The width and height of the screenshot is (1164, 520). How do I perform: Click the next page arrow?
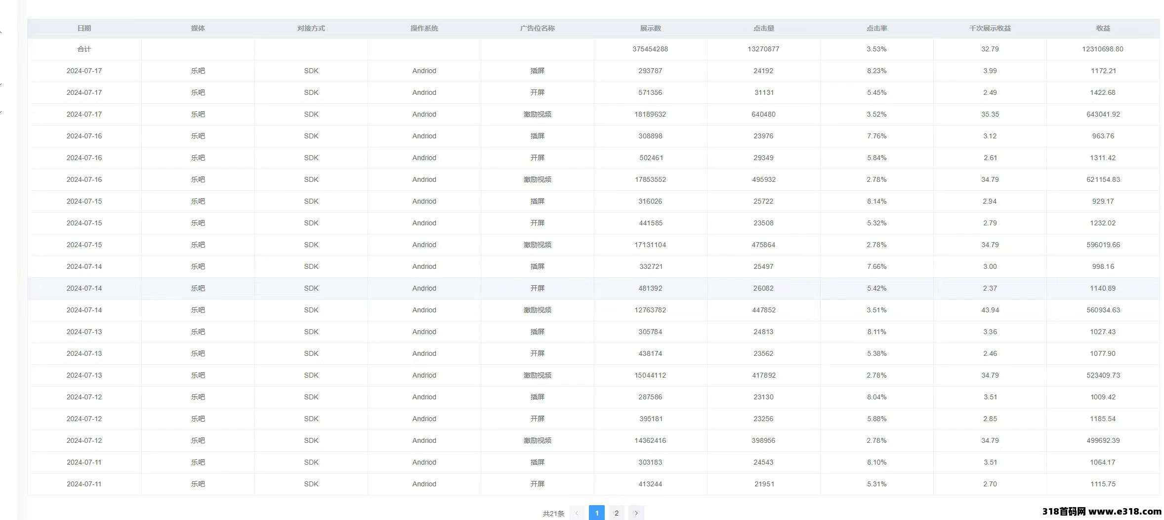[636, 513]
